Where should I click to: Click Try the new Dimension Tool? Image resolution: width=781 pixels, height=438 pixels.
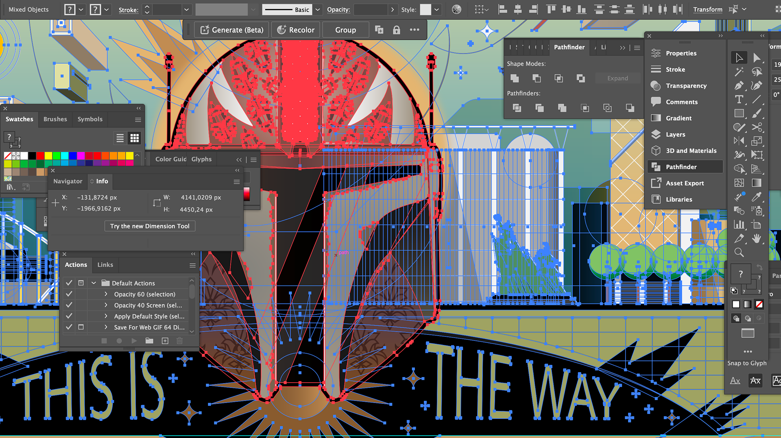150,226
